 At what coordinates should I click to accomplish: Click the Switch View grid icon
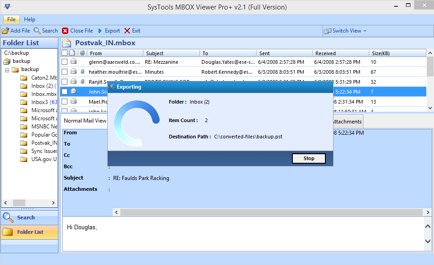tap(328, 31)
